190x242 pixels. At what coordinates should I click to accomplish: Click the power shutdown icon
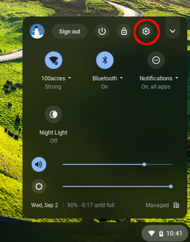click(102, 31)
